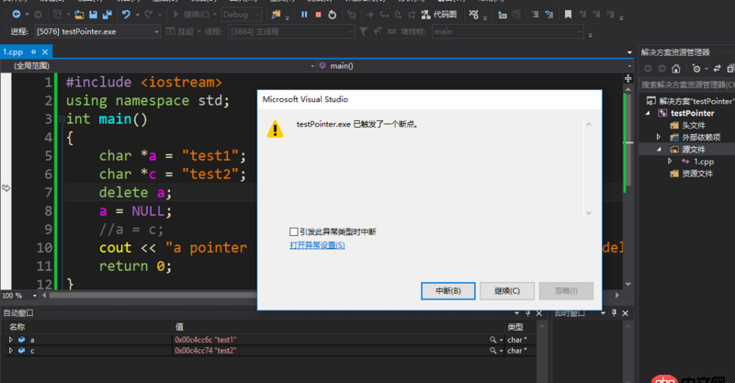Open the 代码图 code map button
This screenshot has height=383, width=735.
(x=439, y=15)
